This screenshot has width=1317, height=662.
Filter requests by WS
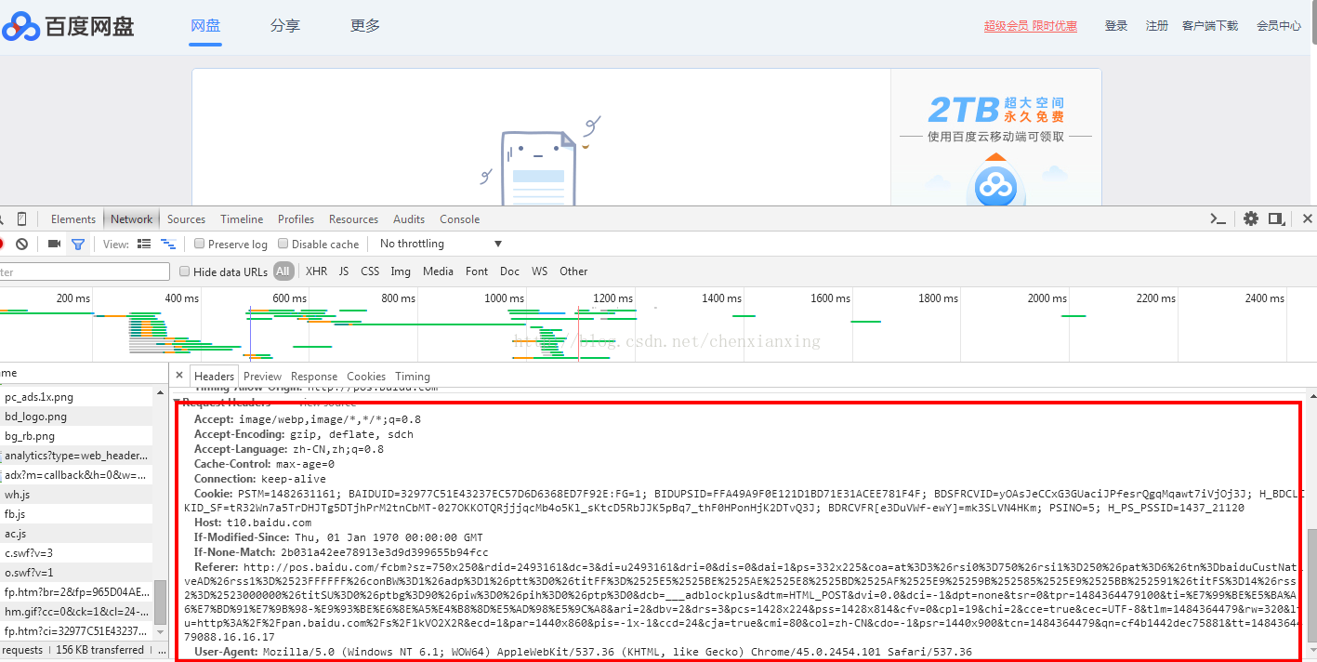[539, 271]
